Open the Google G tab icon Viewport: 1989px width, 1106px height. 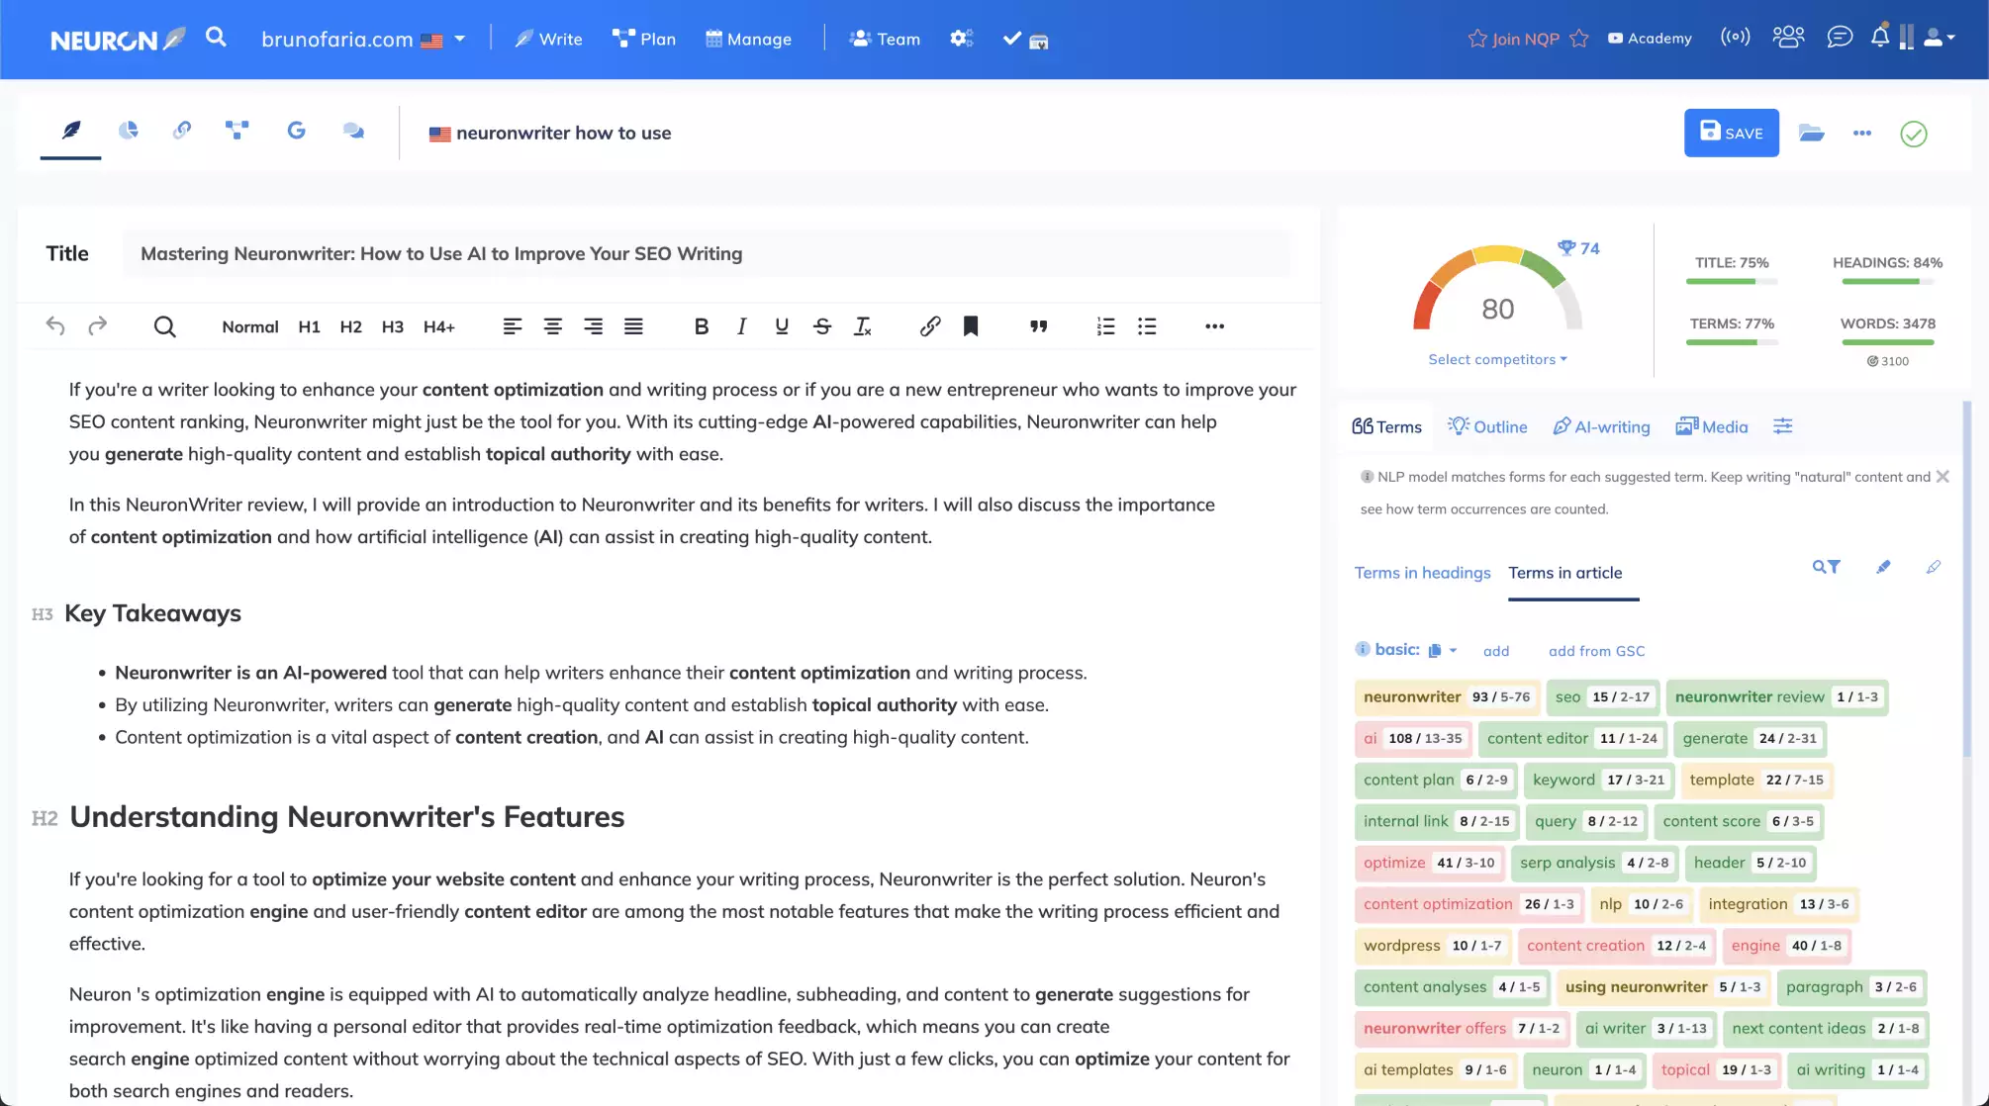[x=296, y=131]
